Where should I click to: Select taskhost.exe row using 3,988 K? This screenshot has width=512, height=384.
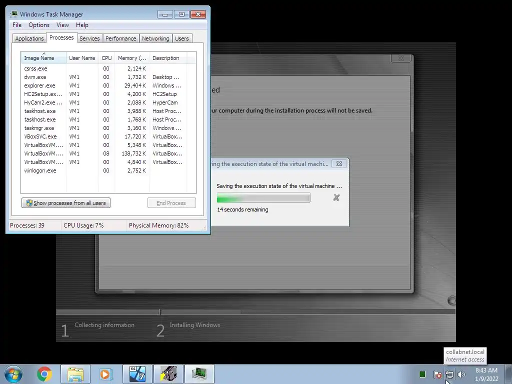click(x=108, y=111)
